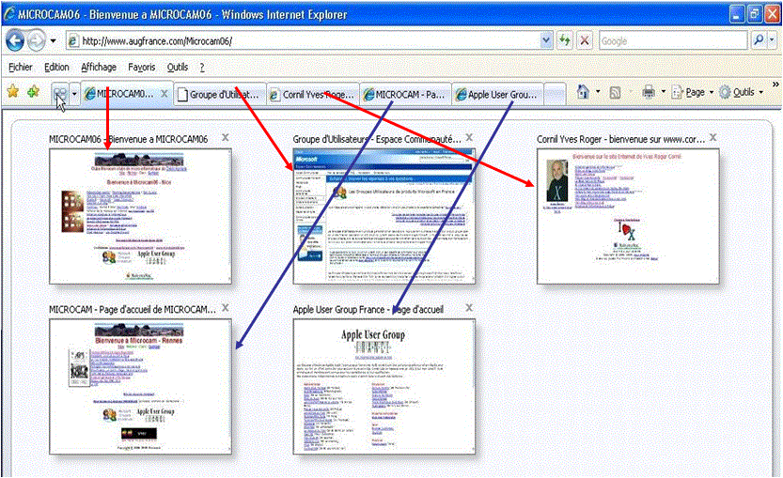Open the Cornil Yves Roger page thumbnail
Image resolution: width=783 pixels, height=478 pixels.
tap(628, 216)
